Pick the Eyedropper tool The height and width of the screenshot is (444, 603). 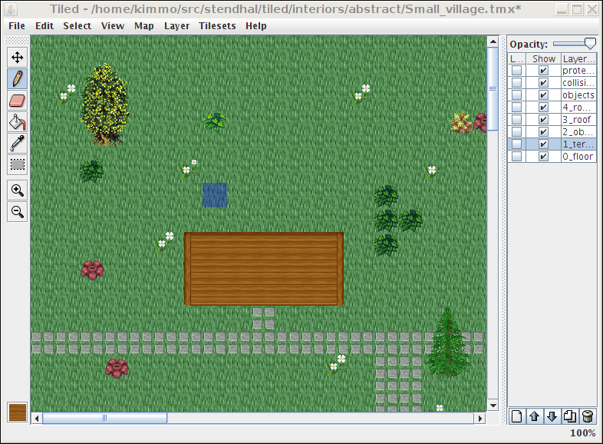point(17,143)
